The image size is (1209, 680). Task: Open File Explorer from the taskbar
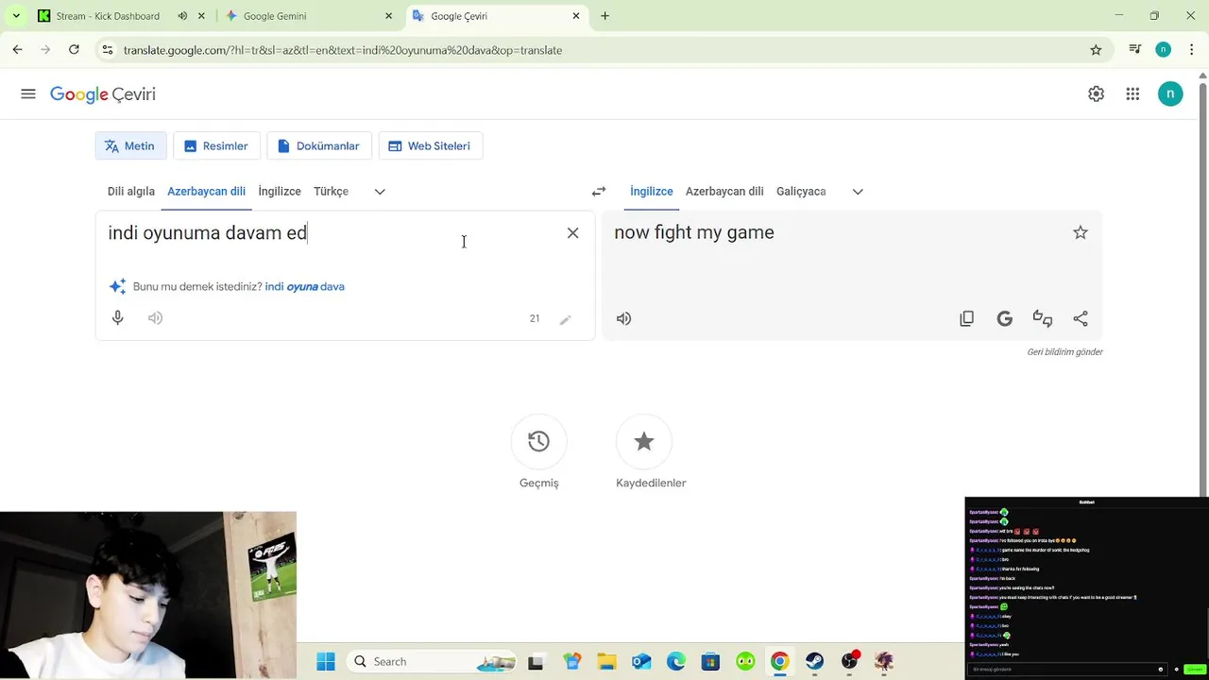(606, 662)
